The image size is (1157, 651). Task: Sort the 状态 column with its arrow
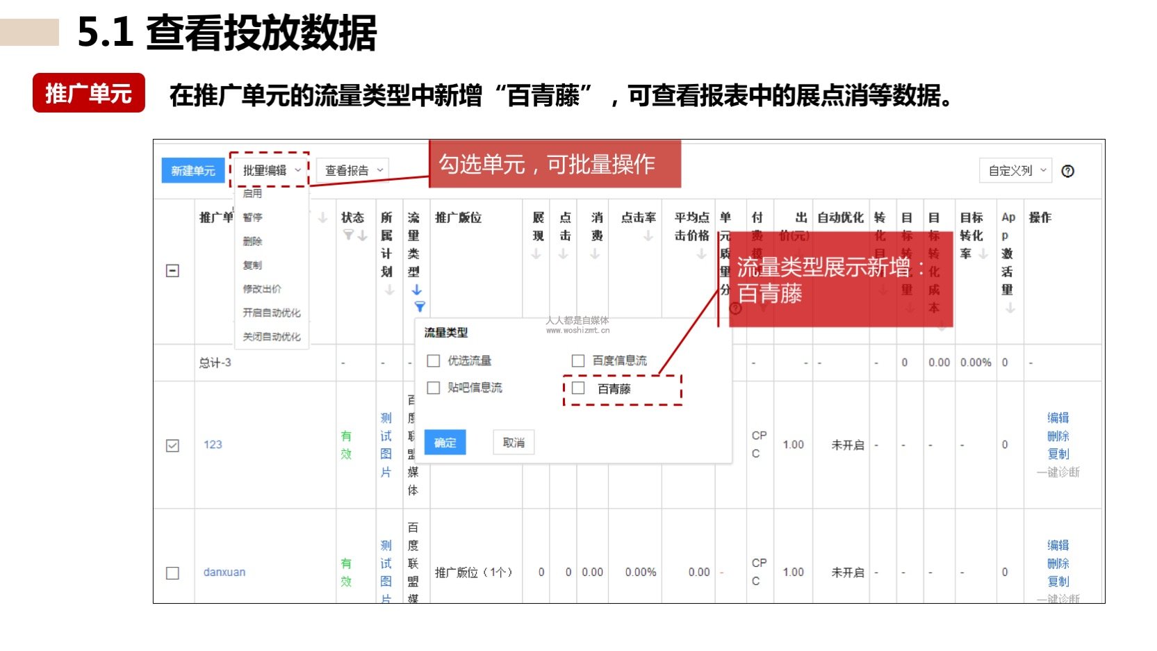[363, 236]
